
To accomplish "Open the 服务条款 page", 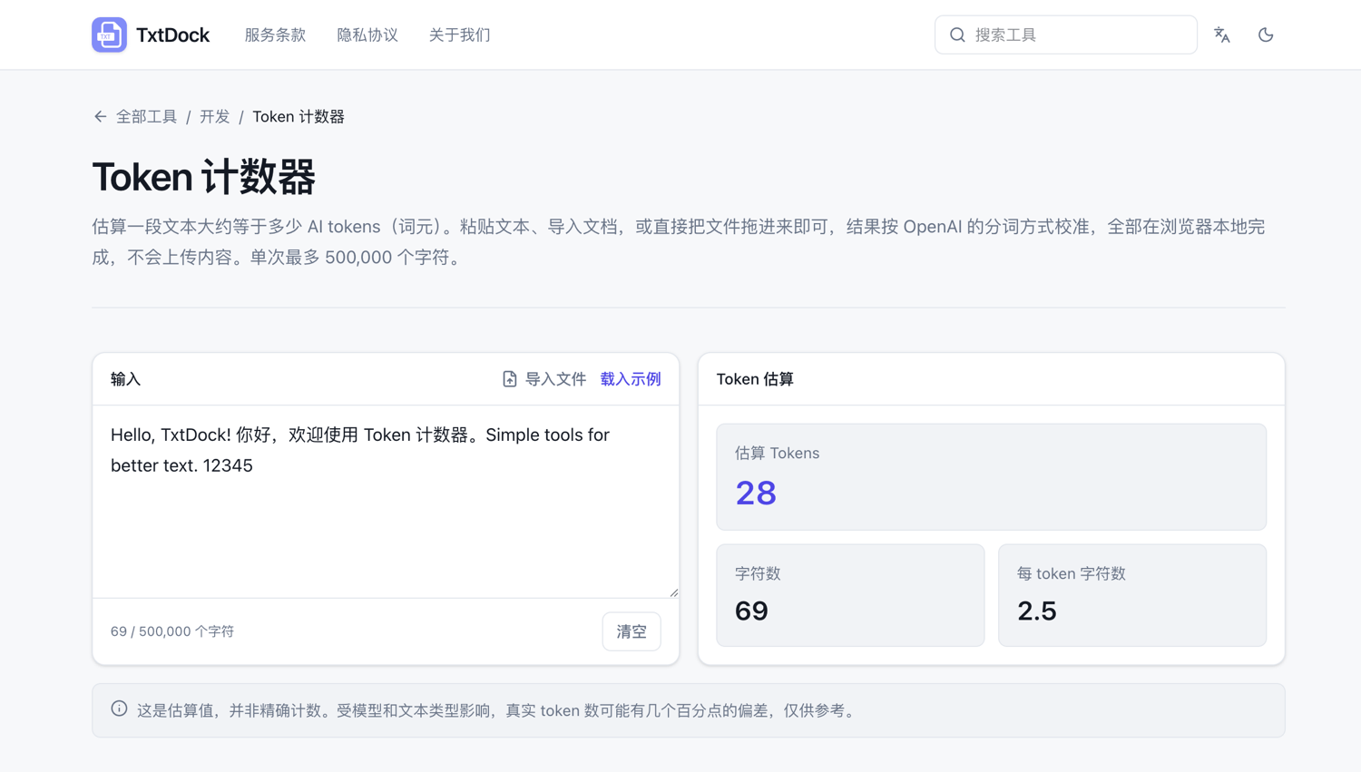I will point(275,34).
